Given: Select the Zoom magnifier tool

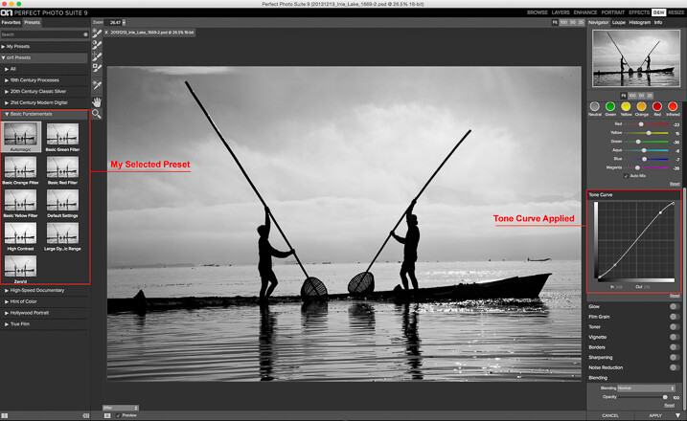Looking at the screenshot, I should (97, 114).
